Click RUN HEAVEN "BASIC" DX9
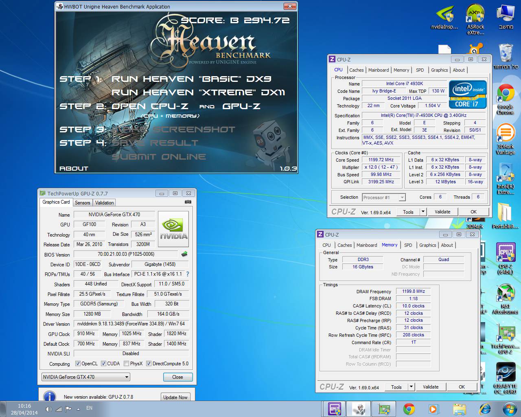Screen dimensions: 521x417 (191, 79)
